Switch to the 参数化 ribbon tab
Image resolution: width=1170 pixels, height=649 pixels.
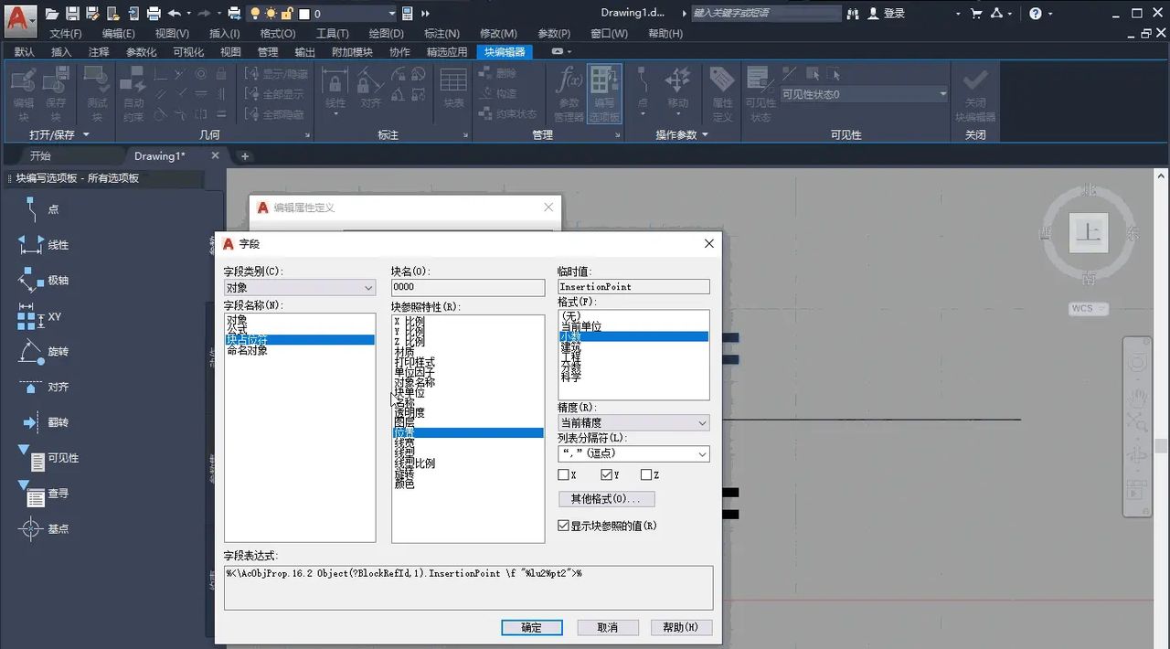coord(141,52)
